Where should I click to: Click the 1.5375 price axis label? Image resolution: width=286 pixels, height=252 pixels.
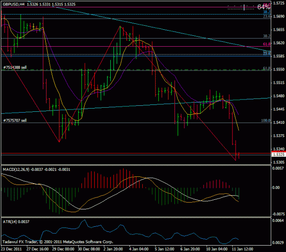coord(279,136)
